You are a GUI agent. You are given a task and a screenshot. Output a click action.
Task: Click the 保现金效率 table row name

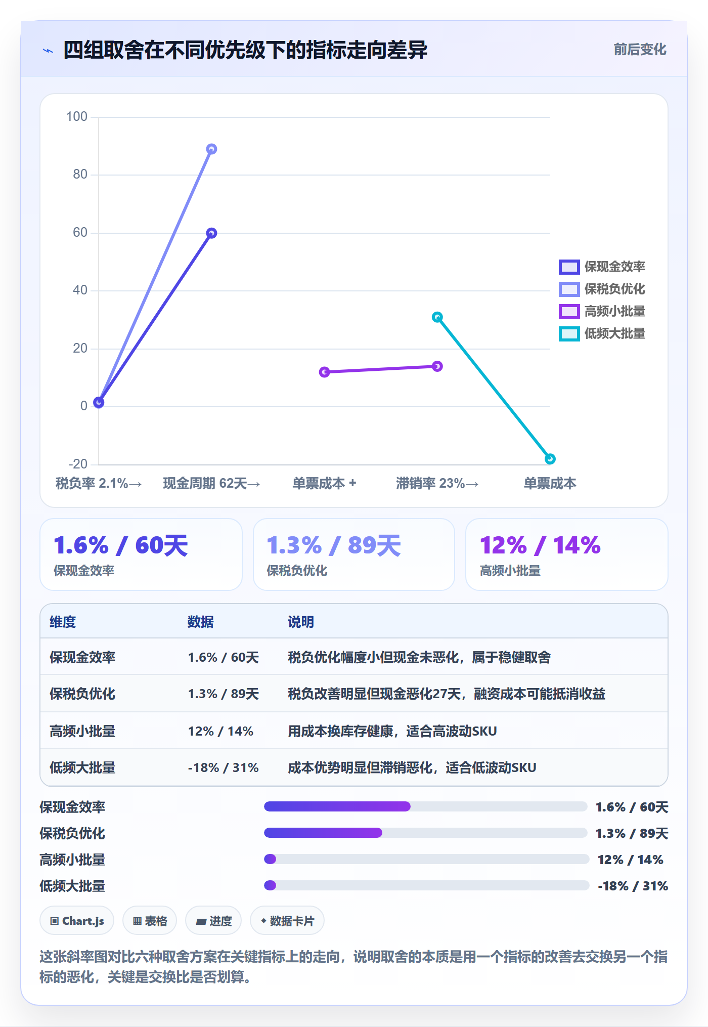[x=82, y=657]
